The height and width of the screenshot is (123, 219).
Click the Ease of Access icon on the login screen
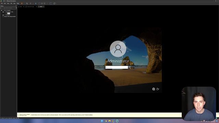[x=158, y=89]
